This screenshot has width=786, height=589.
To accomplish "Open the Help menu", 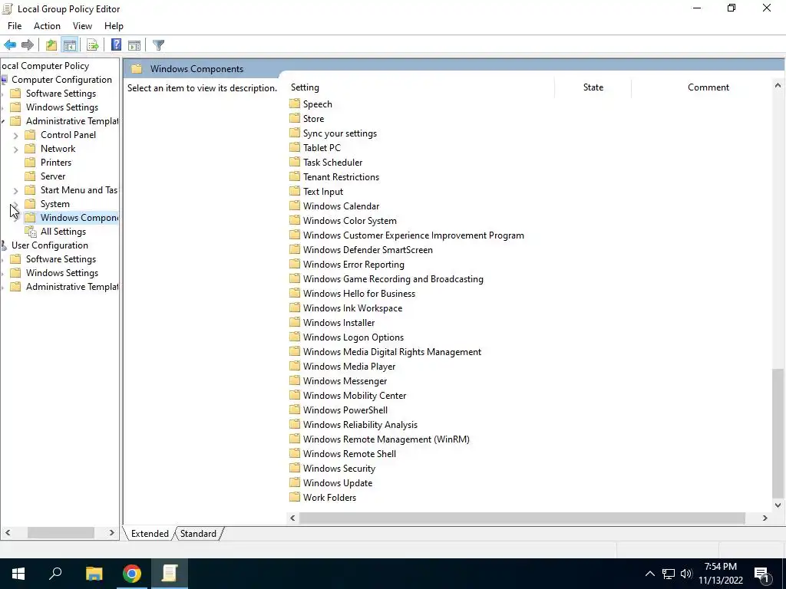I will click(x=114, y=26).
